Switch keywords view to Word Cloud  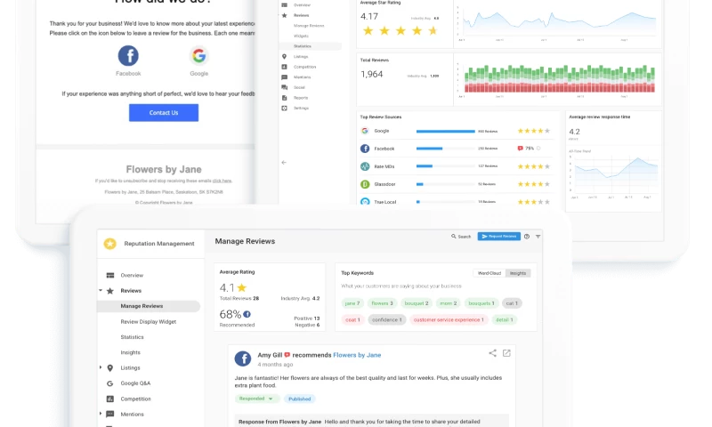click(489, 273)
